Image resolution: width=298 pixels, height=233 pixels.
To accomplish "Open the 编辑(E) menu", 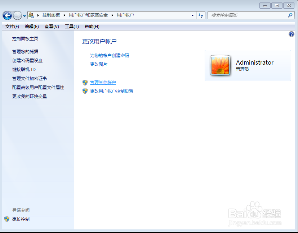I will pos(32,27).
